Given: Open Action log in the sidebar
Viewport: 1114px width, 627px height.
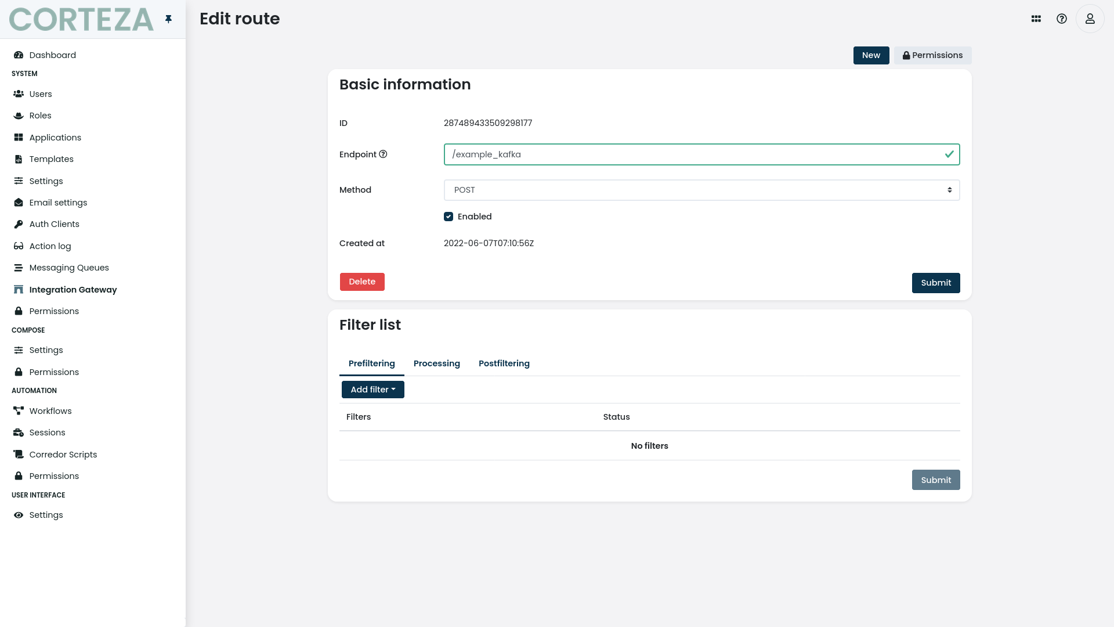Looking at the screenshot, I should click(50, 246).
